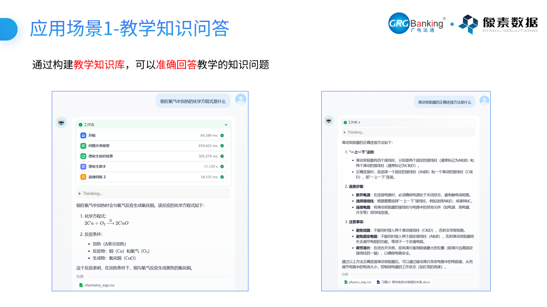
Task: Click the 铜在氧气中加热 question message bubble
Action: click(x=193, y=101)
